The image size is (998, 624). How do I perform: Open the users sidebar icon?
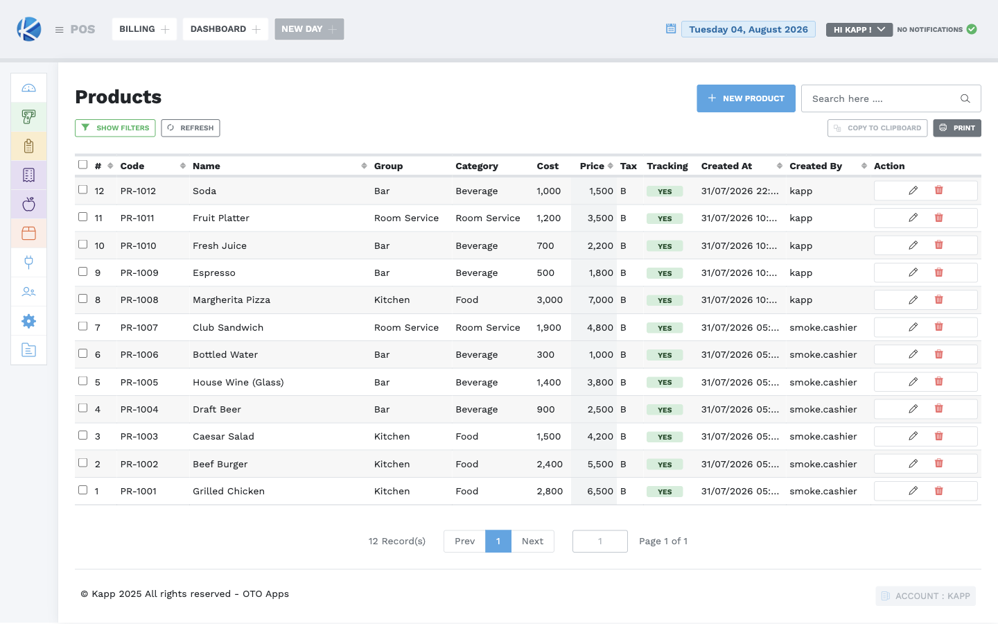(x=28, y=292)
